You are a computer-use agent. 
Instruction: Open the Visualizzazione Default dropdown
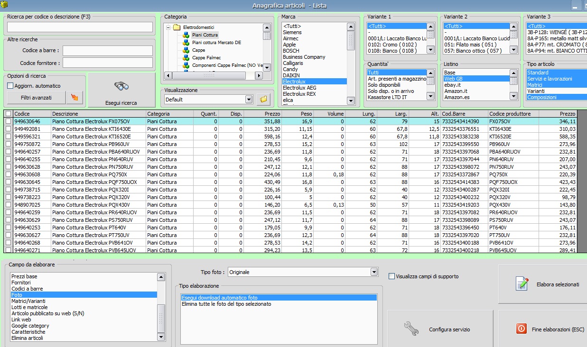click(x=249, y=100)
